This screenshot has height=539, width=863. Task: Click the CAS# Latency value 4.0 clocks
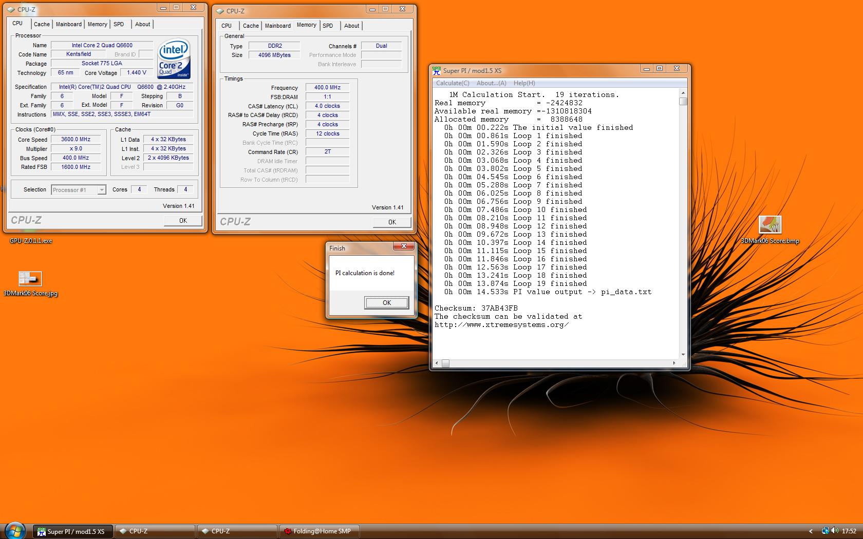coord(328,106)
